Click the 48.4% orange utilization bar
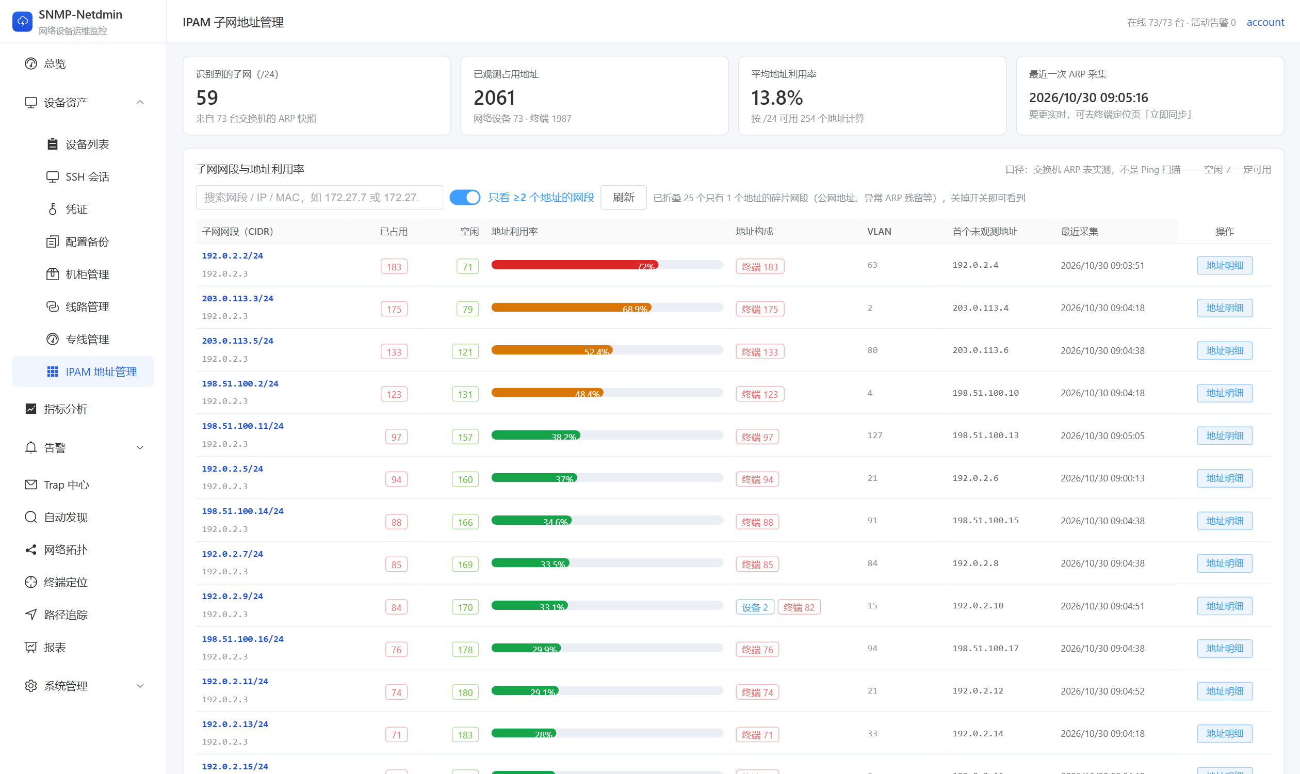The image size is (1300, 774). tap(547, 393)
